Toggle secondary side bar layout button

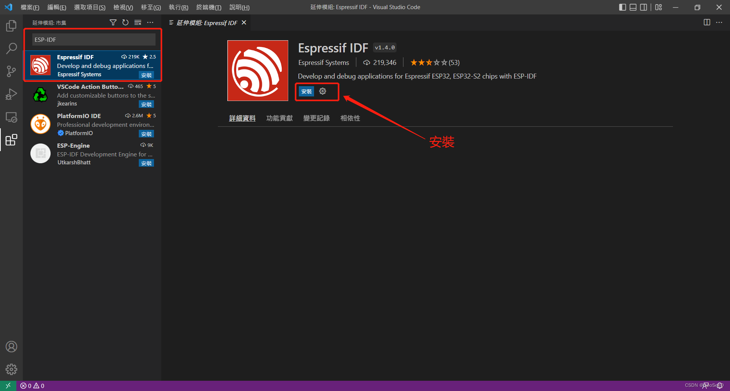[644, 7]
